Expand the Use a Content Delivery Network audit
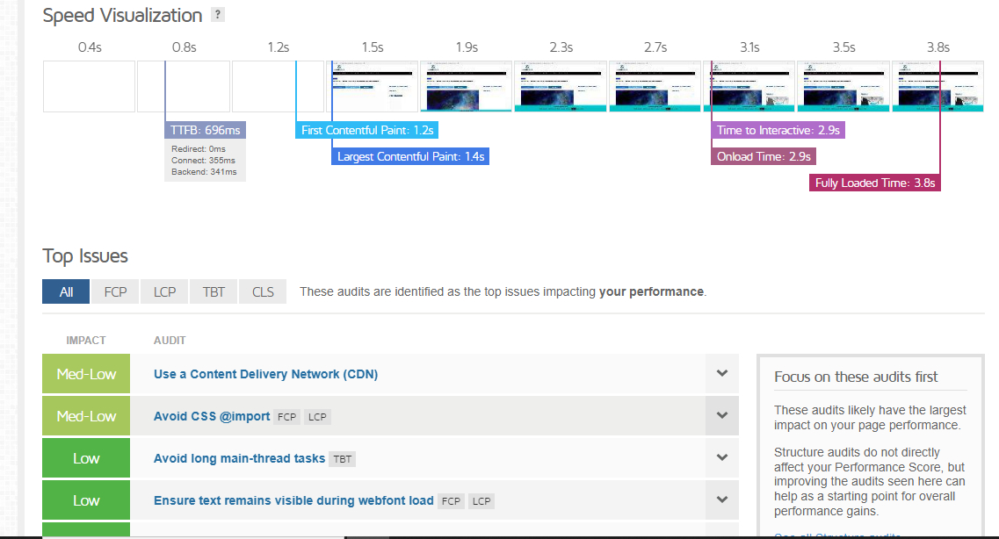This screenshot has width=999, height=539. click(721, 374)
